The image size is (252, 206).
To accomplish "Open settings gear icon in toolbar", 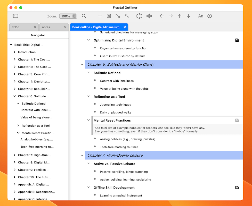I will (209, 16).
